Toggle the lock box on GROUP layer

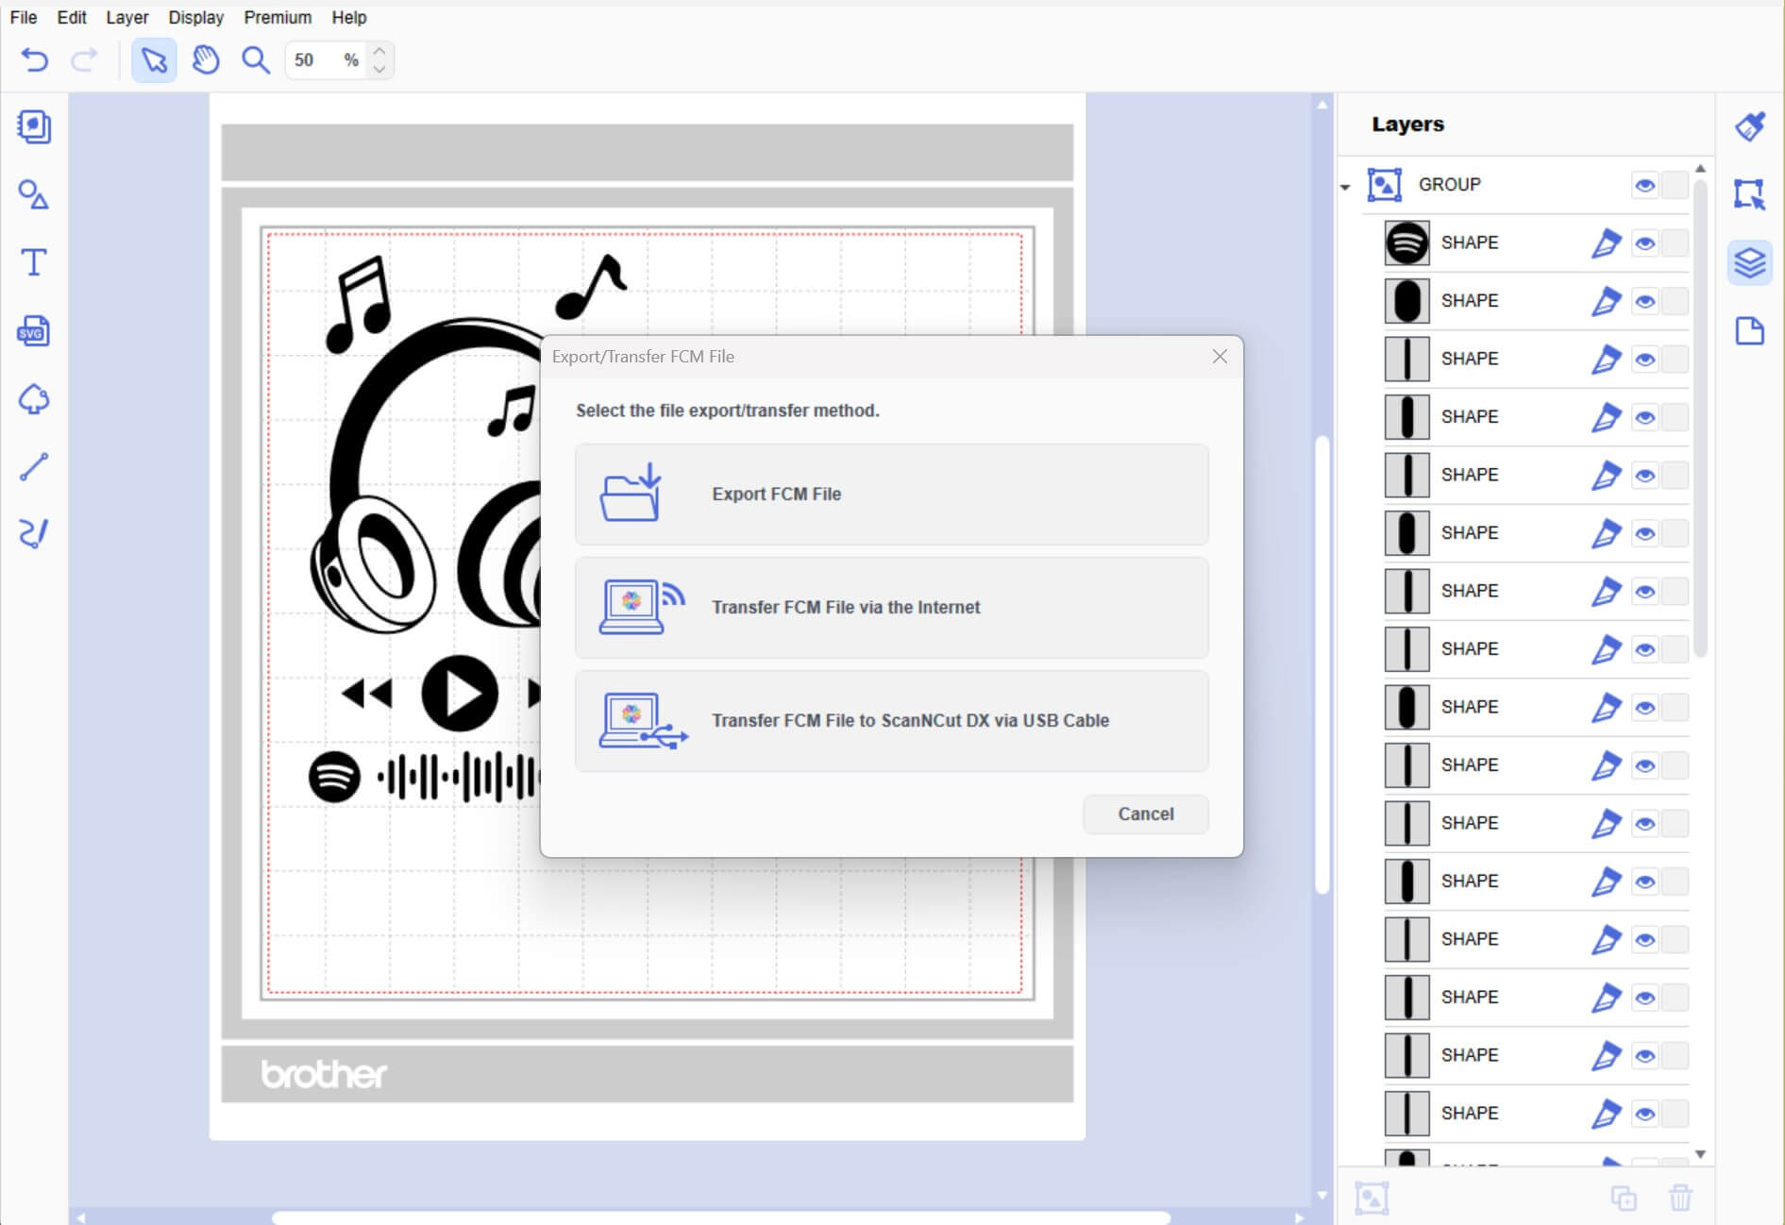tap(1675, 185)
